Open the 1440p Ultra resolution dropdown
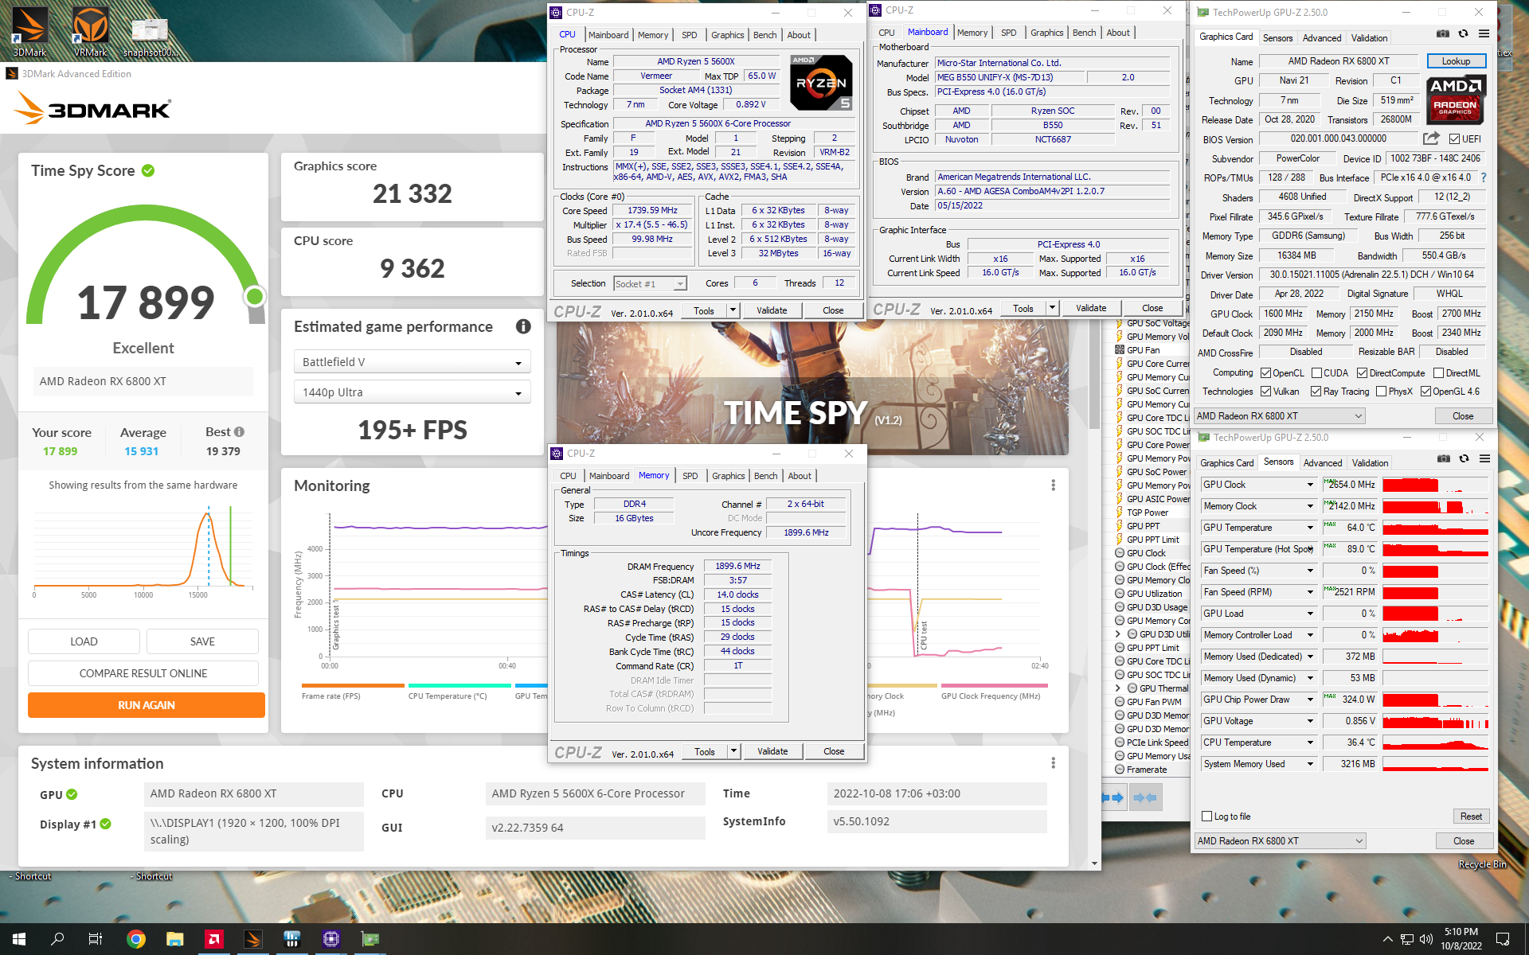Screen dimensions: 1529x955 [412, 392]
